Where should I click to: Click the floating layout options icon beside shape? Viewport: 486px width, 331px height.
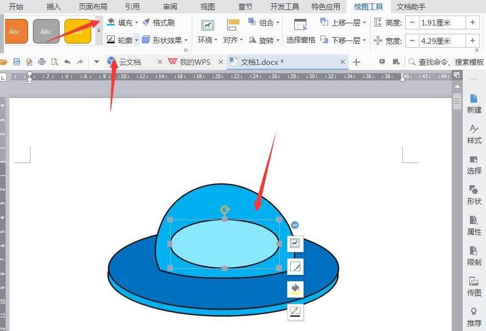pos(295,243)
